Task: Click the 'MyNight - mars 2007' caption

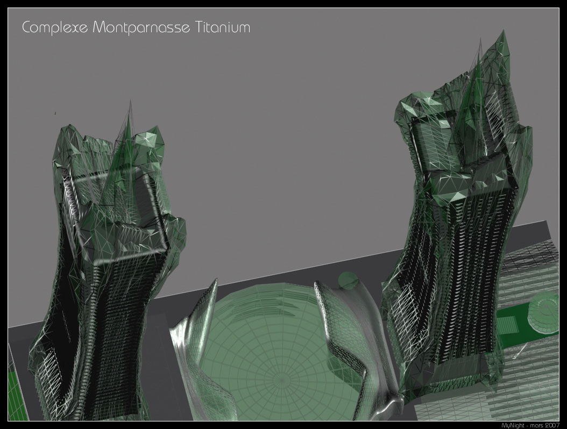Action: [x=530, y=425]
